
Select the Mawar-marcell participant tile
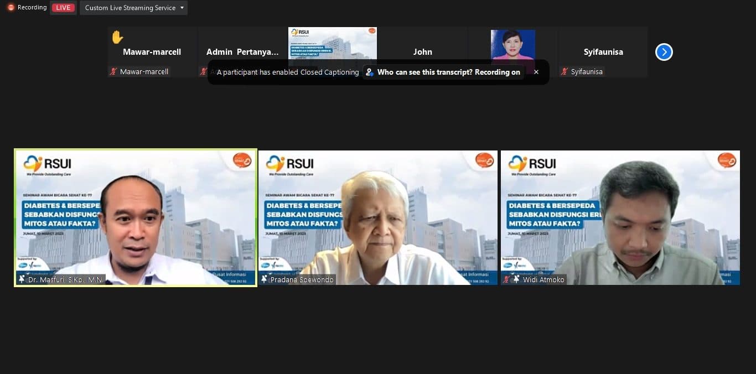coord(152,52)
